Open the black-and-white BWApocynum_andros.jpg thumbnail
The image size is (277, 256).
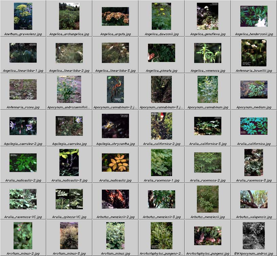click(x=254, y=236)
